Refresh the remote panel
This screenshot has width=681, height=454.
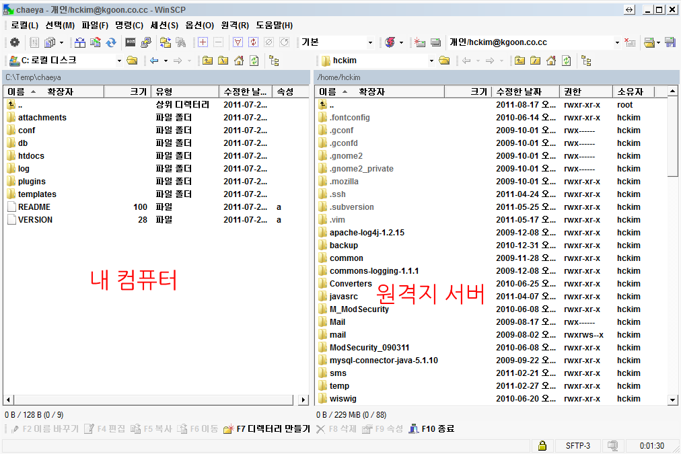pos(567,61)
